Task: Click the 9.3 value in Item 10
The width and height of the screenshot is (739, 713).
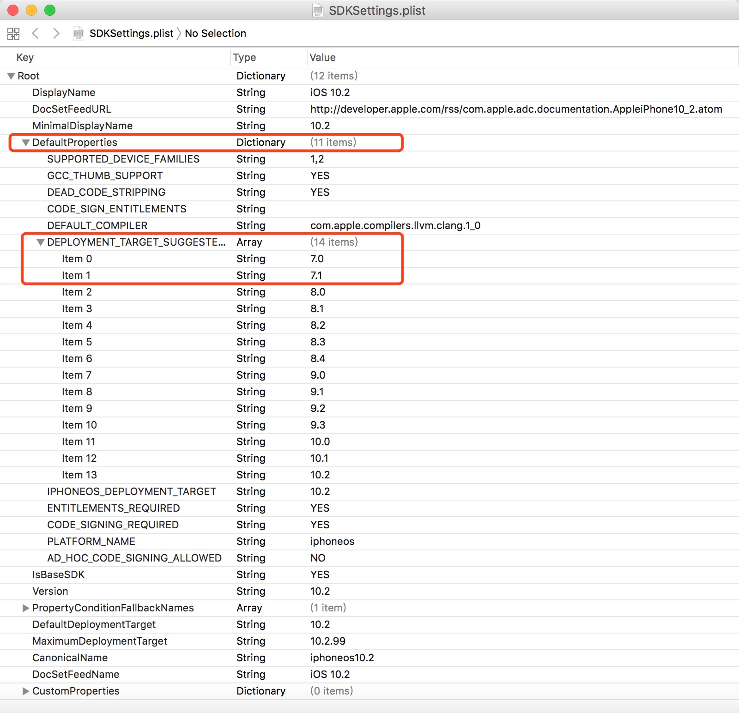Action: coord(318,425)
